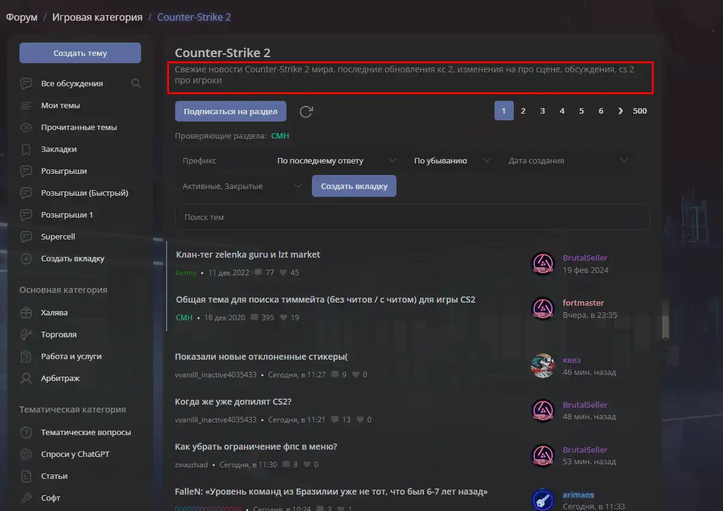Open thread Клан-тег zelenka guru и lzt market
The width and height of the screenshot is (723, 511).
pos(248,255)
